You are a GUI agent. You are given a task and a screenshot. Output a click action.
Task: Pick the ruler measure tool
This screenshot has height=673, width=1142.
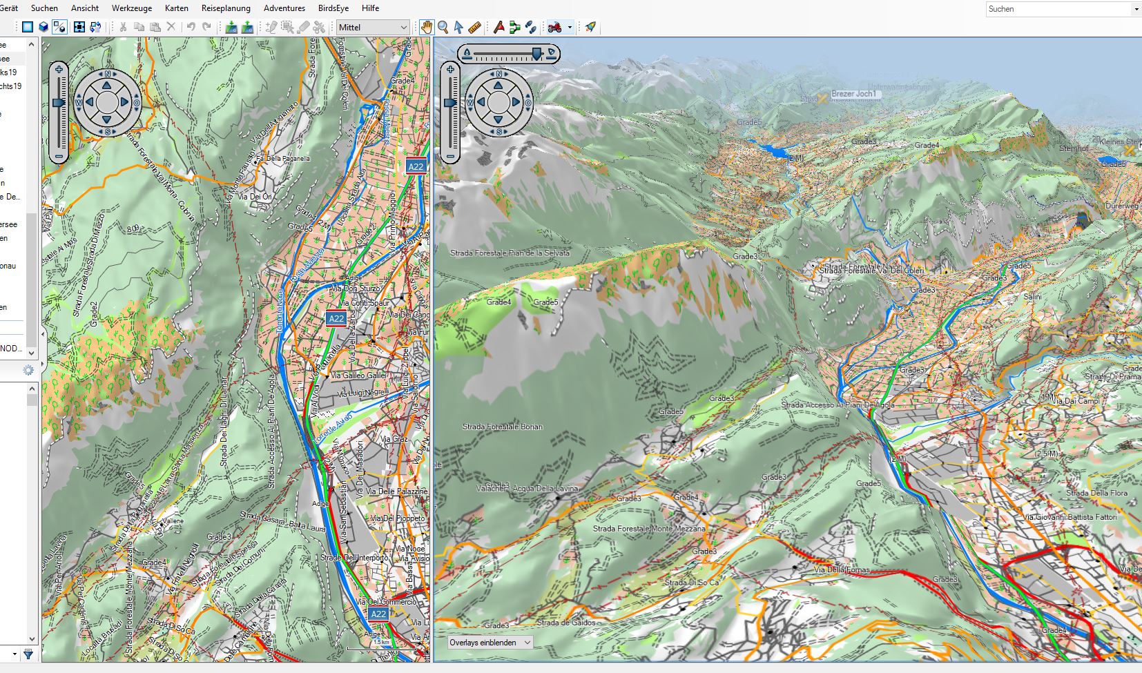(475, 28)
